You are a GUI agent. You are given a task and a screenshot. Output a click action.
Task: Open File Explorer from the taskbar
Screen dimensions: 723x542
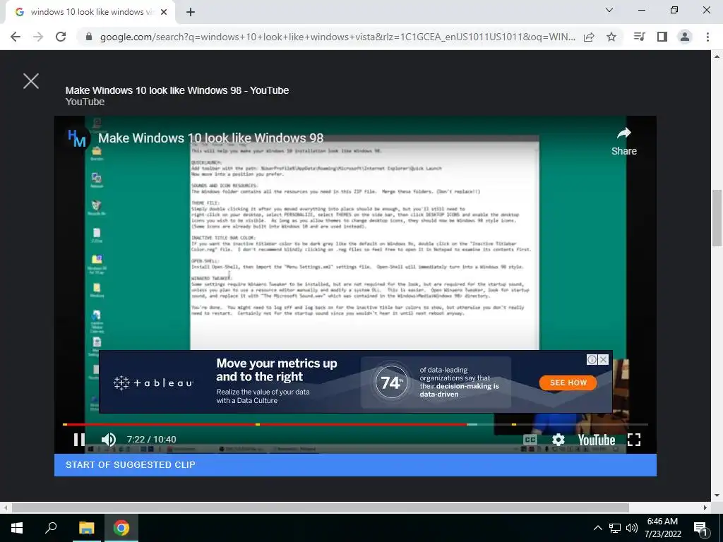pyautogui.click(x=86, y=528)
